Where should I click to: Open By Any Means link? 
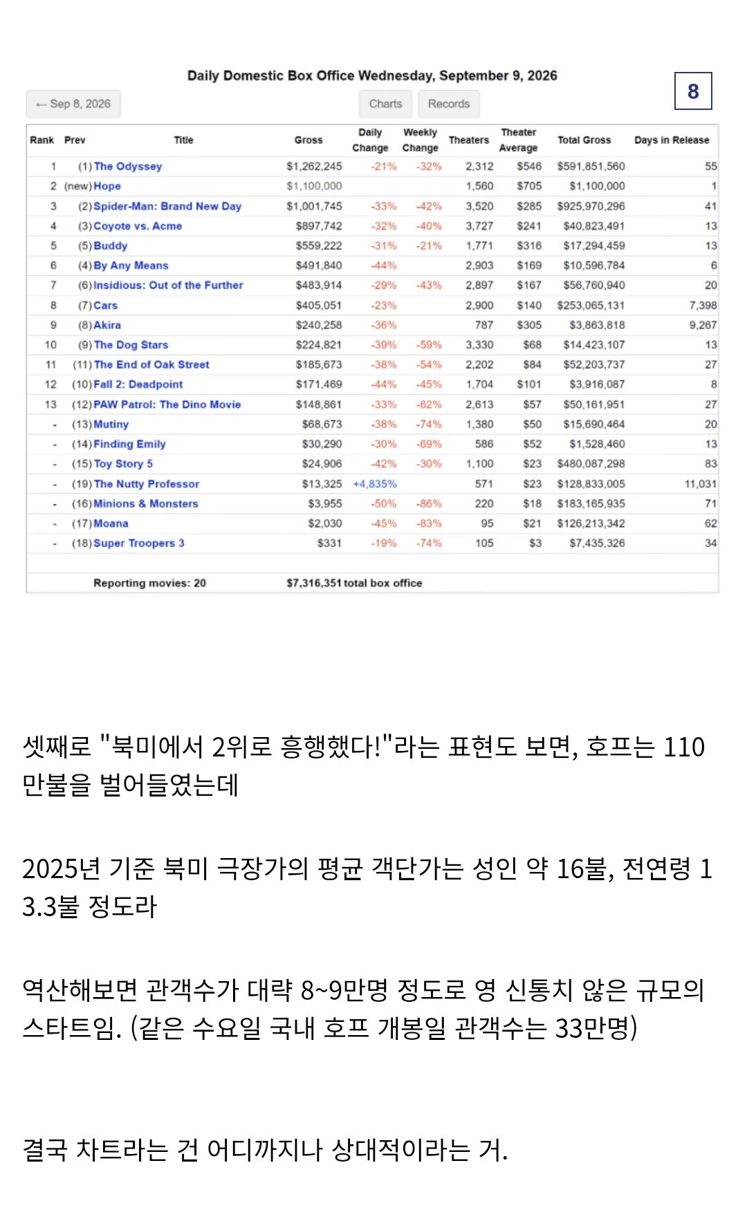131,266
